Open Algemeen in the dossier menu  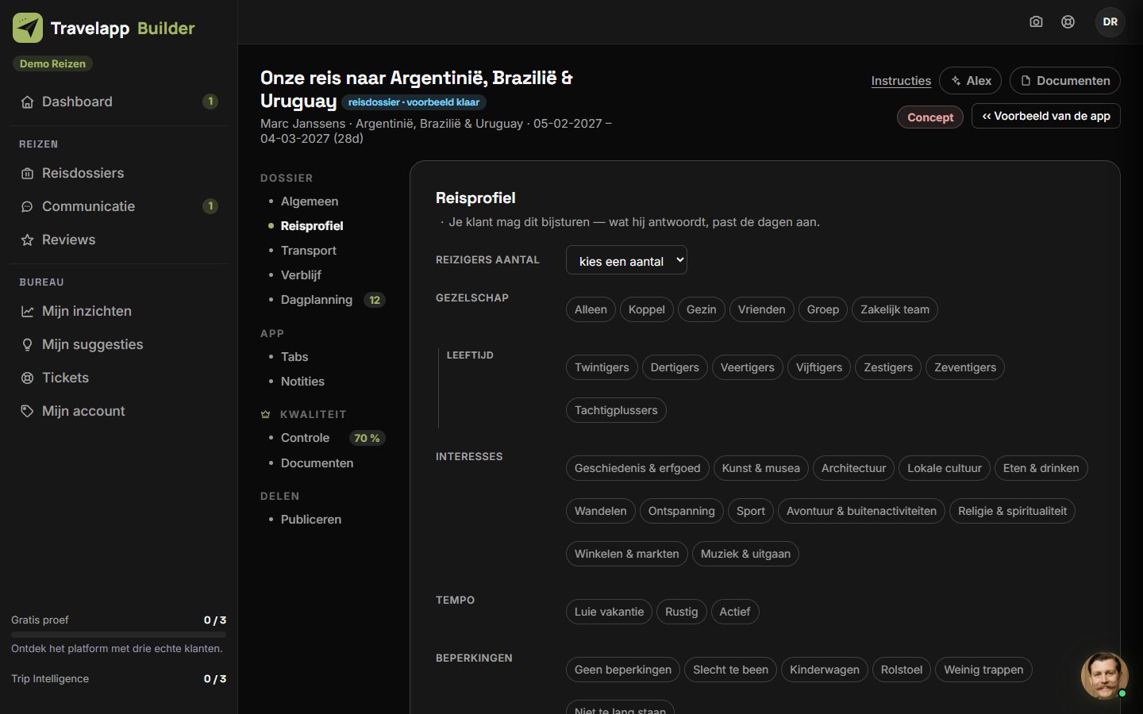click(x=310, y=202)
